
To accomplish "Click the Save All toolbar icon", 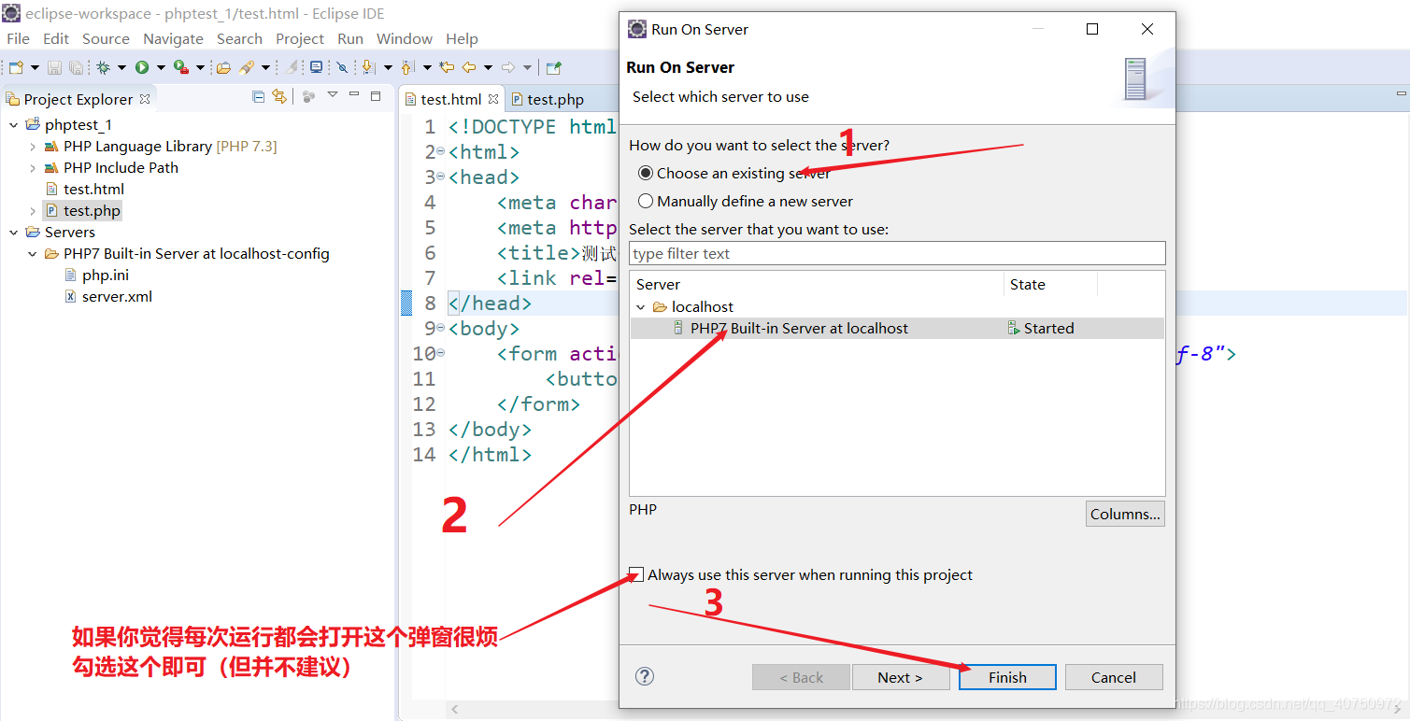I will tap(76, 67).
